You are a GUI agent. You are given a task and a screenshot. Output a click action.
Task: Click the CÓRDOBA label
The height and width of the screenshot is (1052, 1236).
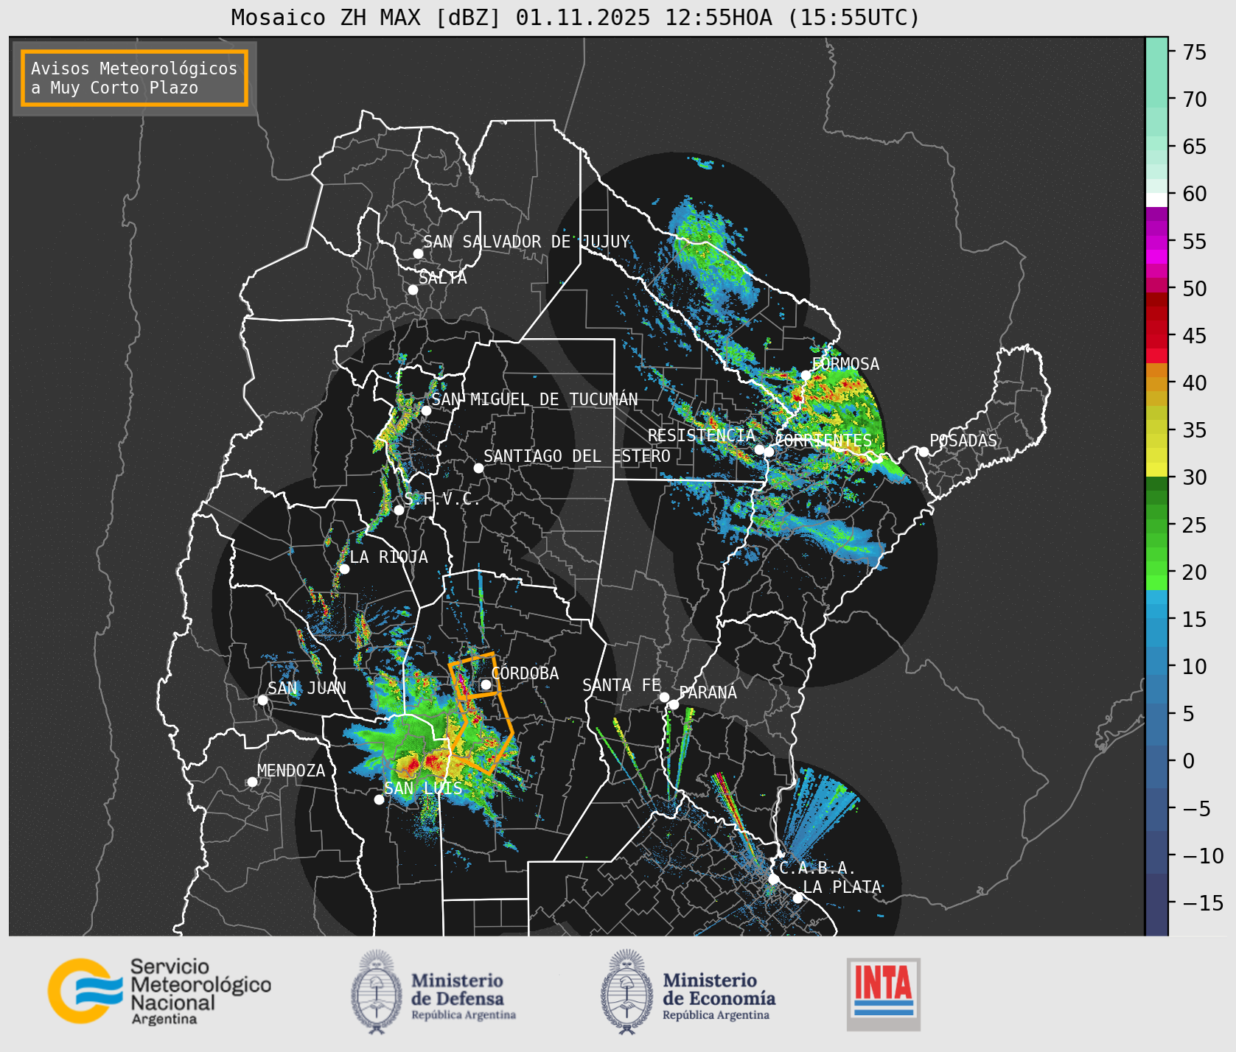[x=526, y=673]
